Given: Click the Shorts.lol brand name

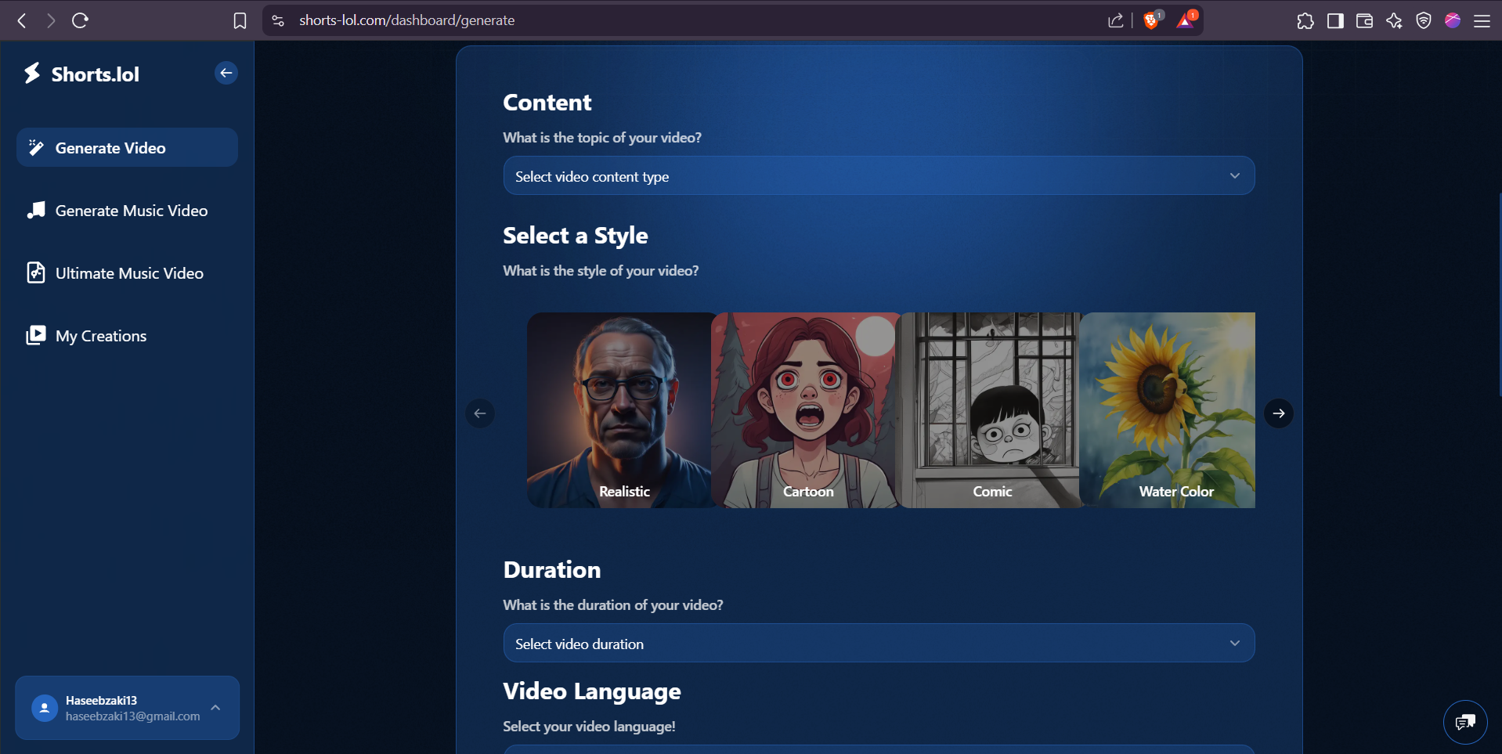Looking at the screenshot, I should 96,74.
